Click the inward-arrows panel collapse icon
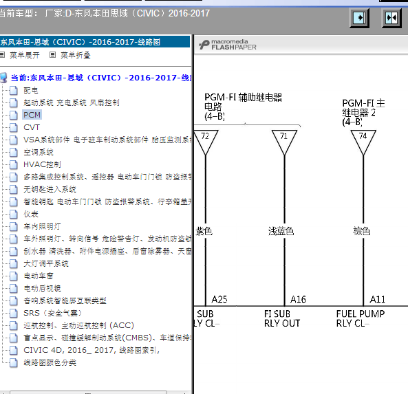Image resolution: width=408 pixels, height=394 pixels. click(x=391, y=18)
